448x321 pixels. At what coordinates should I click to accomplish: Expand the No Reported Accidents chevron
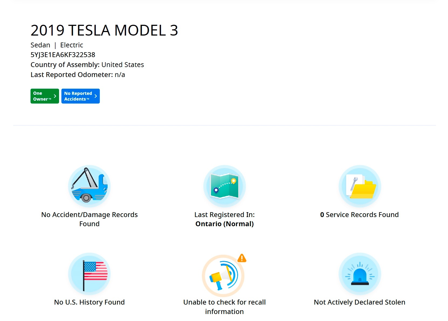coord(96,96)
